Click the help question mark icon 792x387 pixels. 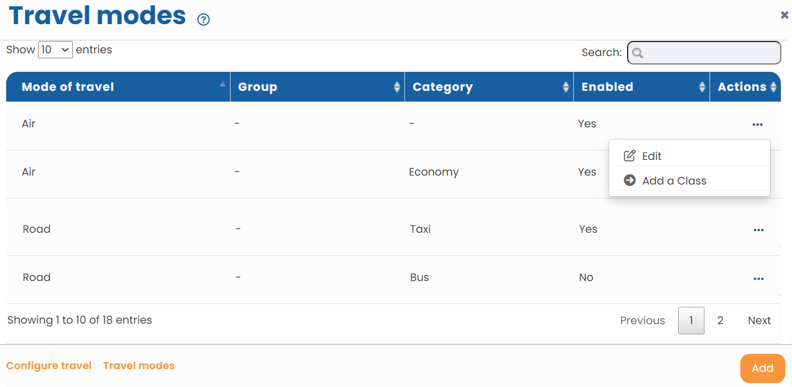pos(204,20)
